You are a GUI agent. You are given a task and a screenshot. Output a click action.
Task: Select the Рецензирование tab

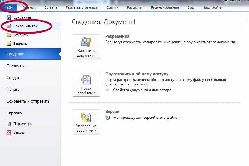[165, 7]
